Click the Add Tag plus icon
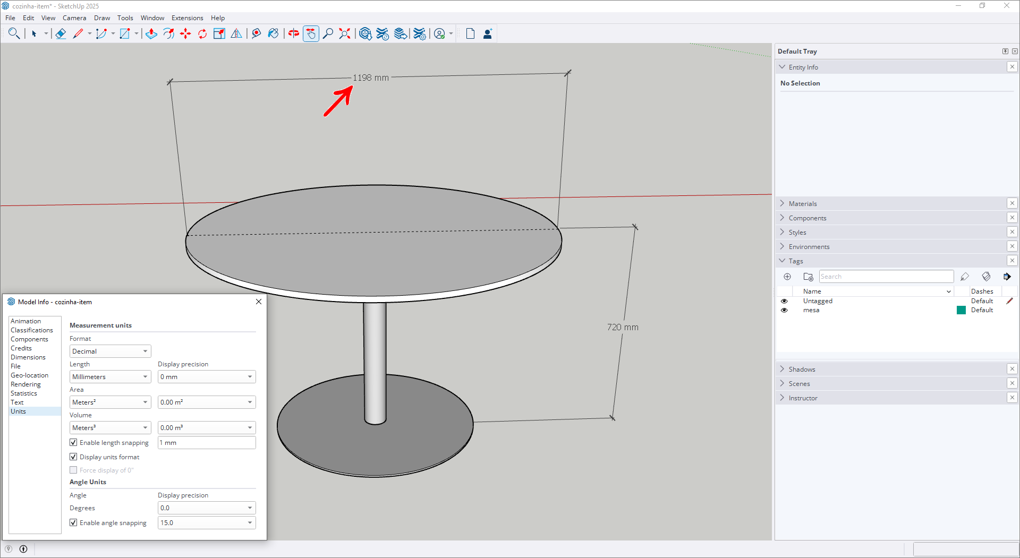This screenshot has height=558, width=1020. coord(787,277)
